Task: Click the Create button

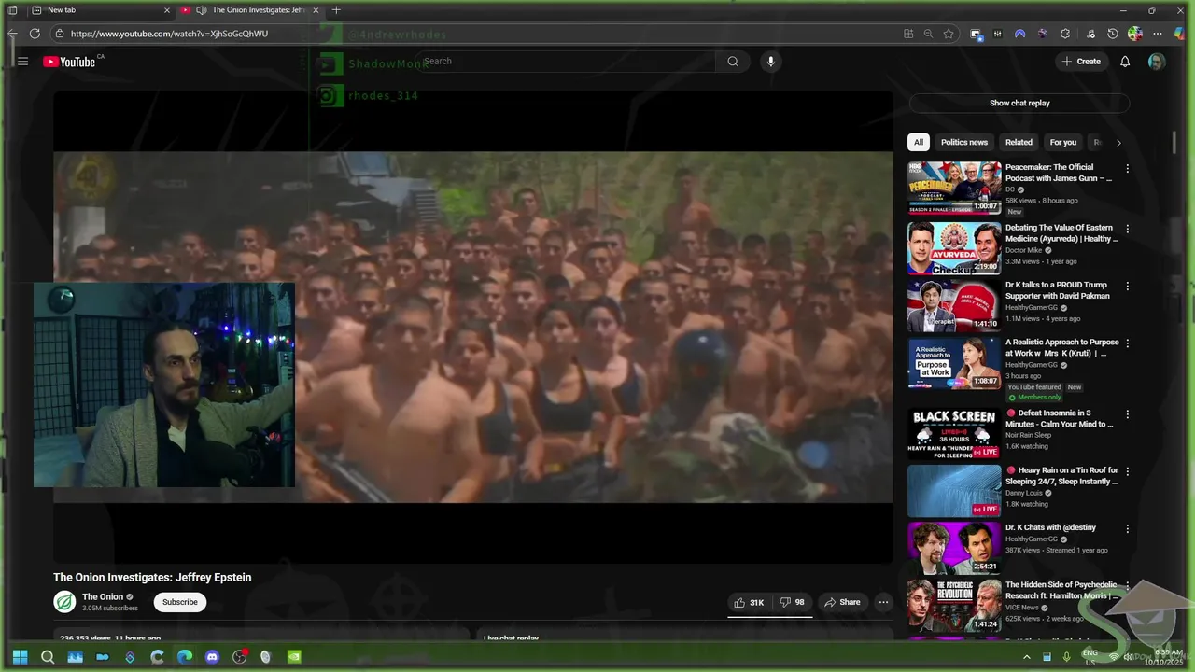Action: pos(1081,62)
